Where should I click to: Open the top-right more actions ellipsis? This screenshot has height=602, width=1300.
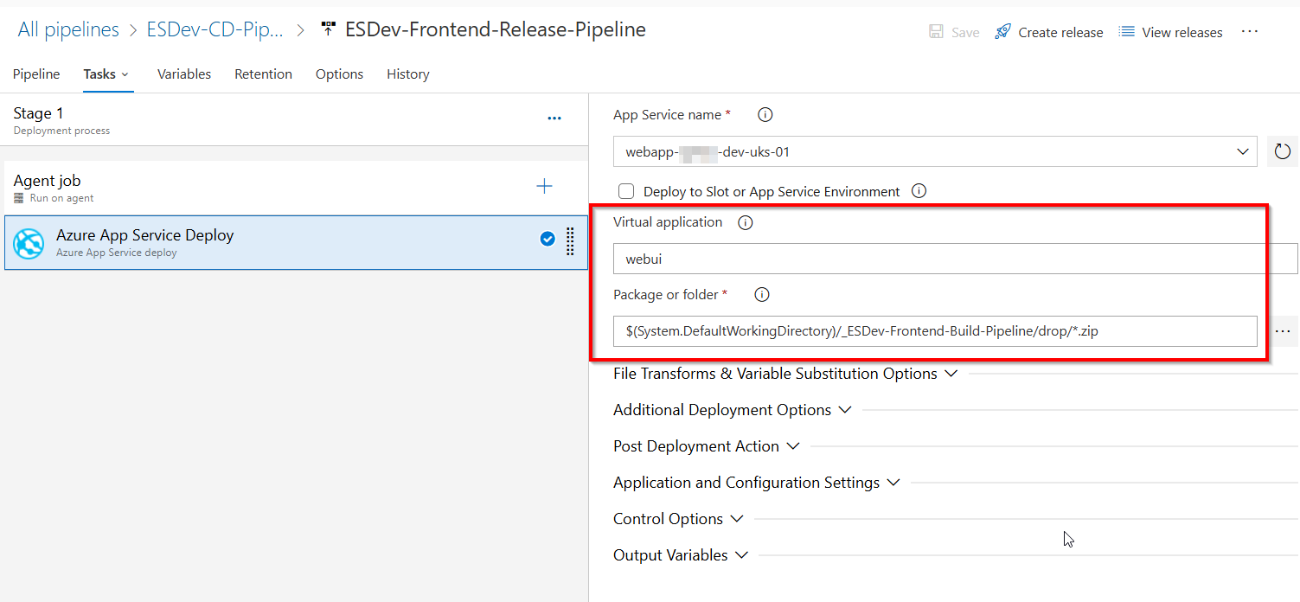[1250, 31]
